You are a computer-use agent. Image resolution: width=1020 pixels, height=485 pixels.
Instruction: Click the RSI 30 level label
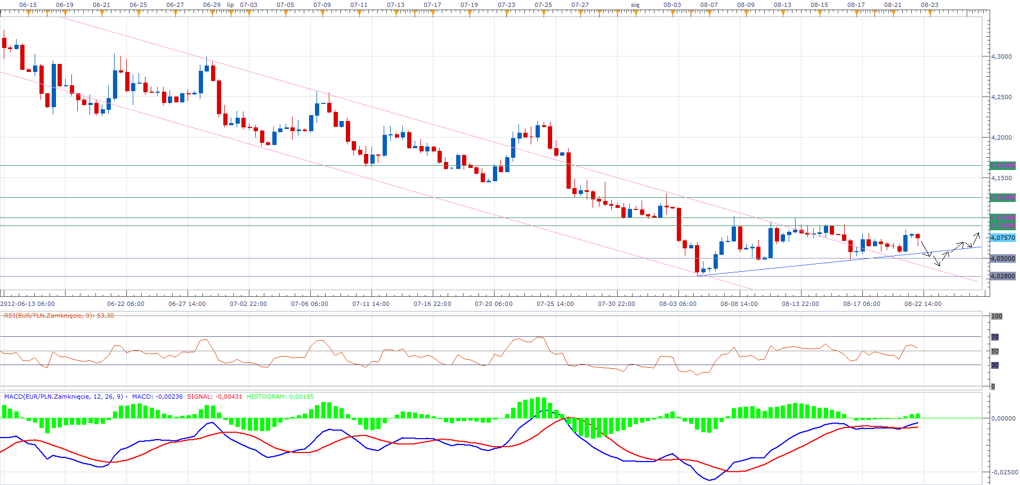[x=994, y=366]
